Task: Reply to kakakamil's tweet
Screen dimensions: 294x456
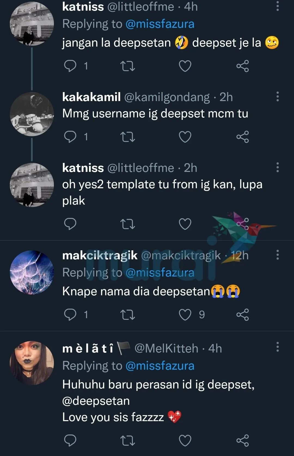Action: (70, 137)
